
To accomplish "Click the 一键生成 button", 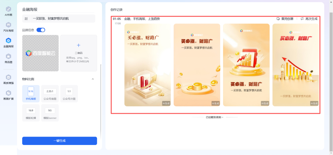I will click(x=59, y=141).
